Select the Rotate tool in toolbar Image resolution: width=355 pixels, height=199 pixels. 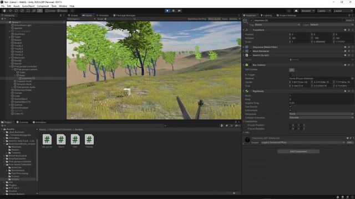[x=16, y=11]
